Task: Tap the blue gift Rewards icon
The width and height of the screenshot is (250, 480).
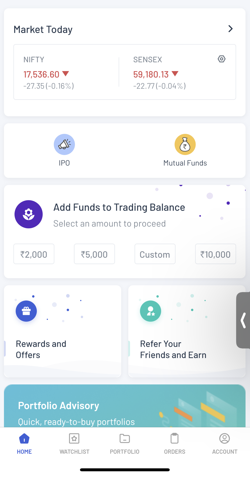Action: pyautogui.click(x=26, y=311)
